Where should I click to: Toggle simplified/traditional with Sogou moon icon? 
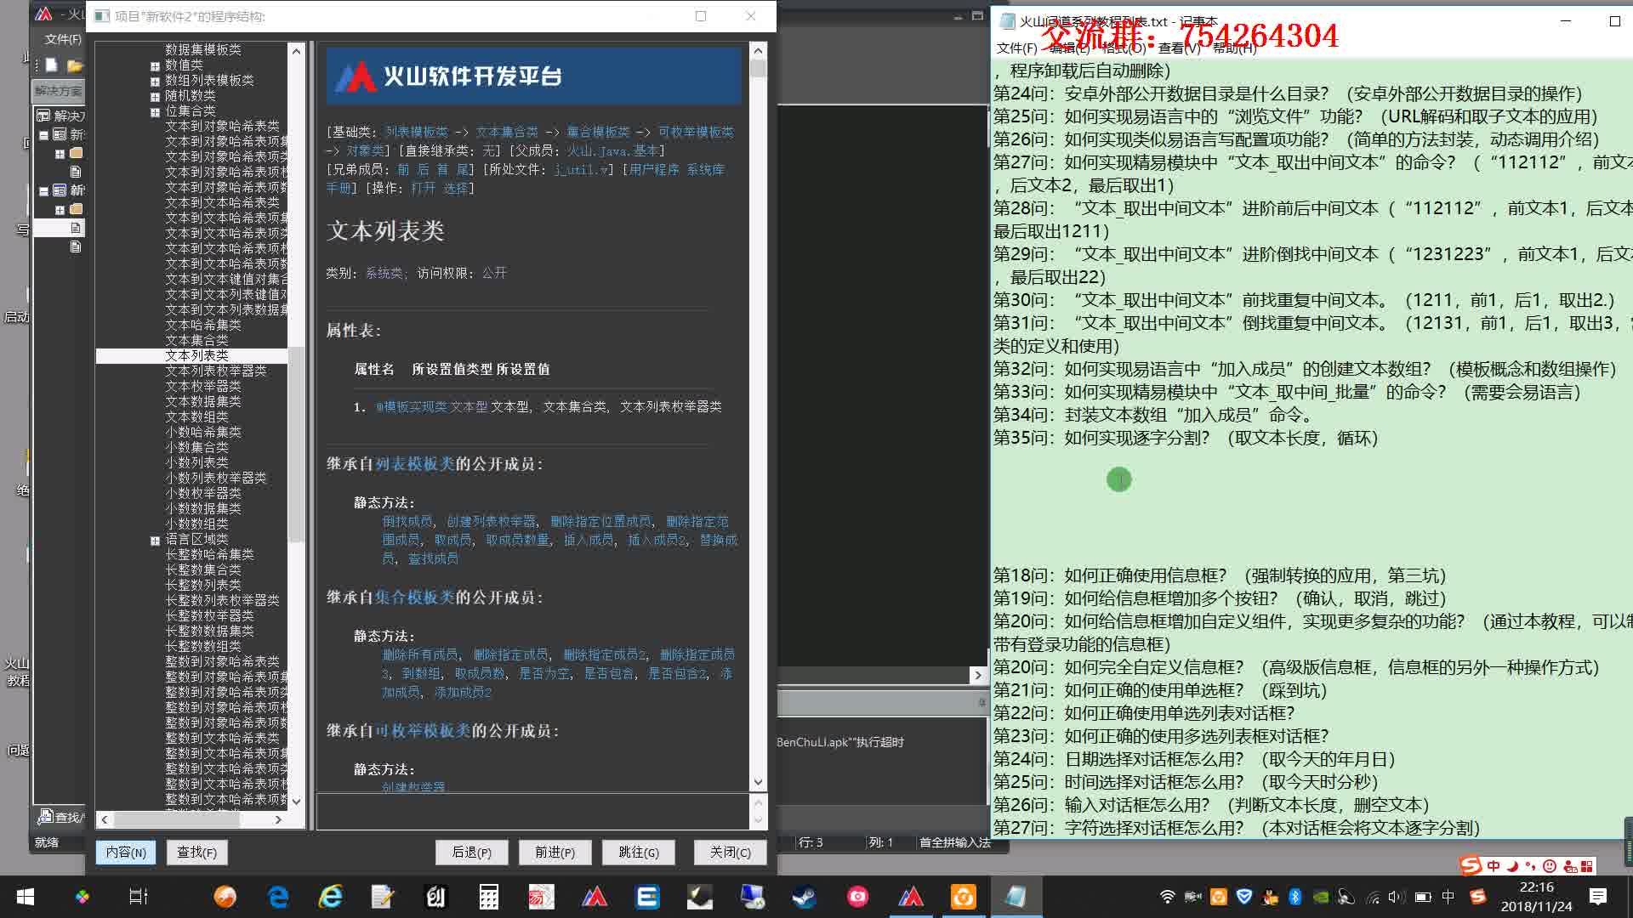[x=1512, y=865]
